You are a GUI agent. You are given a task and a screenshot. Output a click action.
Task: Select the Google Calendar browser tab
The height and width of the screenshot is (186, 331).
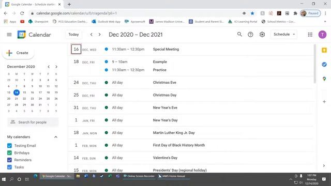[33, 4]
